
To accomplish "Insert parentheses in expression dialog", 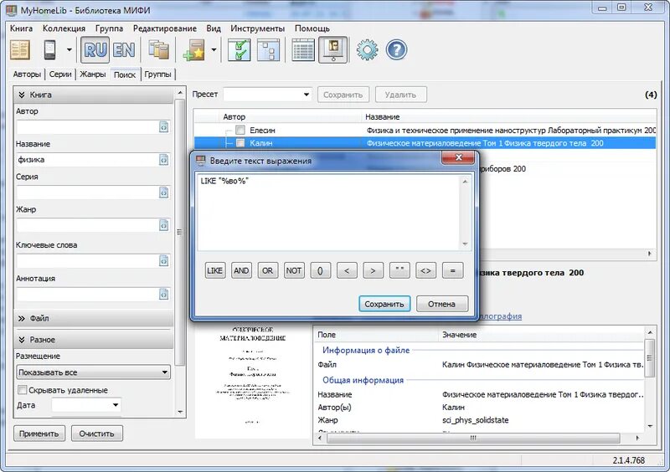I will click(320, 270).
